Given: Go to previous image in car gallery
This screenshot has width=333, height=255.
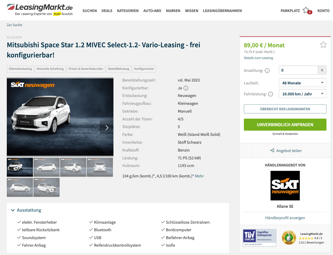Looking at the screenshot, I should click(14, 128).
